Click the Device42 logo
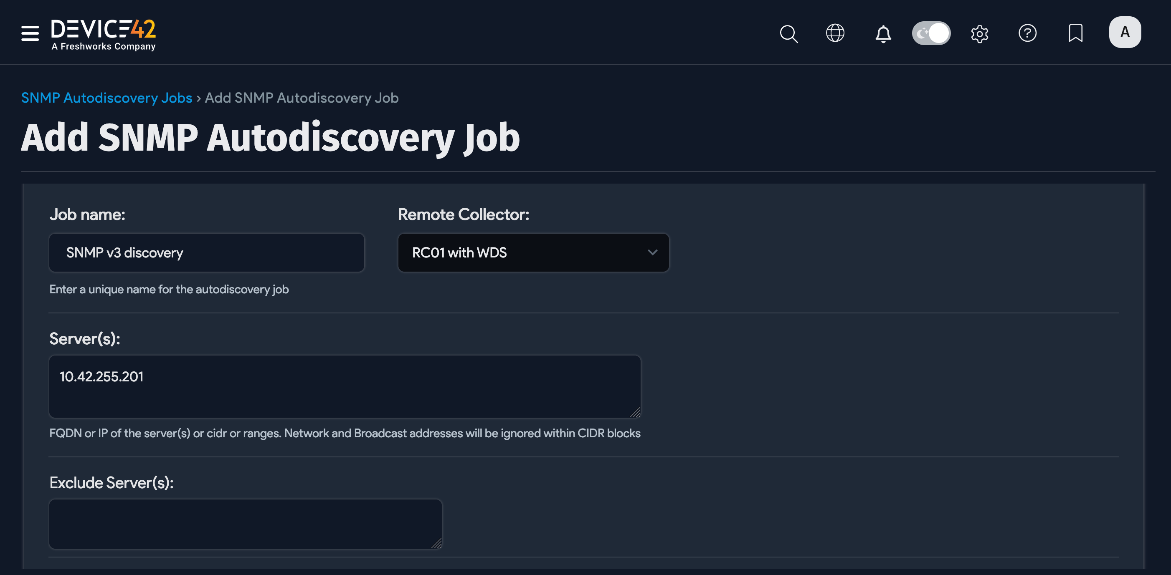This screenshot has height=575, width=1171. pyautogui.click(x=103, y=33)
